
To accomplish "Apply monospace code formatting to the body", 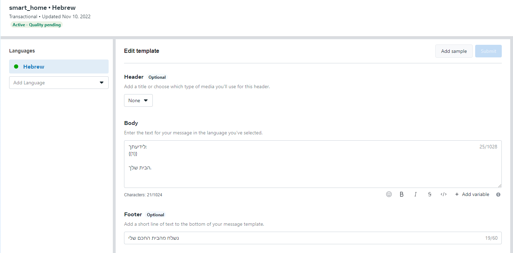I will point(443,194).
